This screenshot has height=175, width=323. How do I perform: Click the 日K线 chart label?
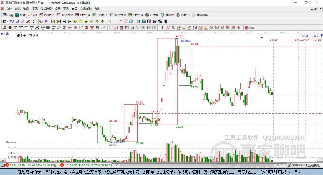tap(5, 34)
